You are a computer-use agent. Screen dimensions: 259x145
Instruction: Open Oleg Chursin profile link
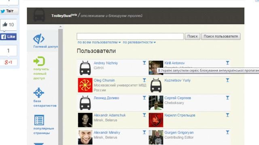coord(104,80)
